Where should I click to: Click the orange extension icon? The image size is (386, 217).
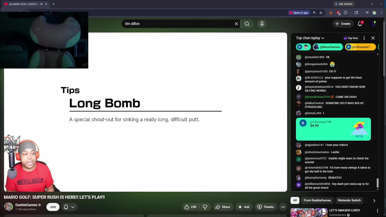(331, 13)
